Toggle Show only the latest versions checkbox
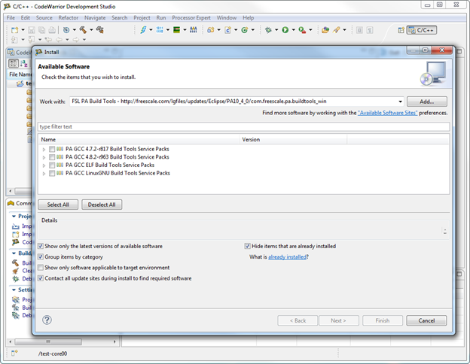This screenshot has height=364, width=470. point(41,247)
